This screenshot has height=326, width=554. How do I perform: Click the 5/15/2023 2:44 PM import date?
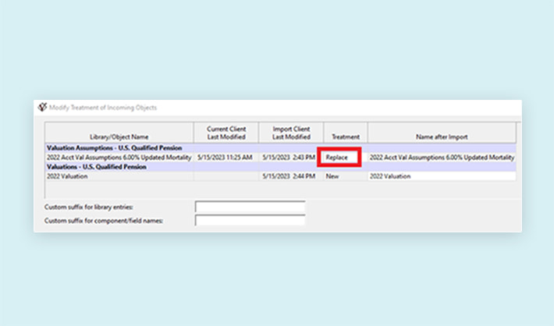click(x=291, y=176)
